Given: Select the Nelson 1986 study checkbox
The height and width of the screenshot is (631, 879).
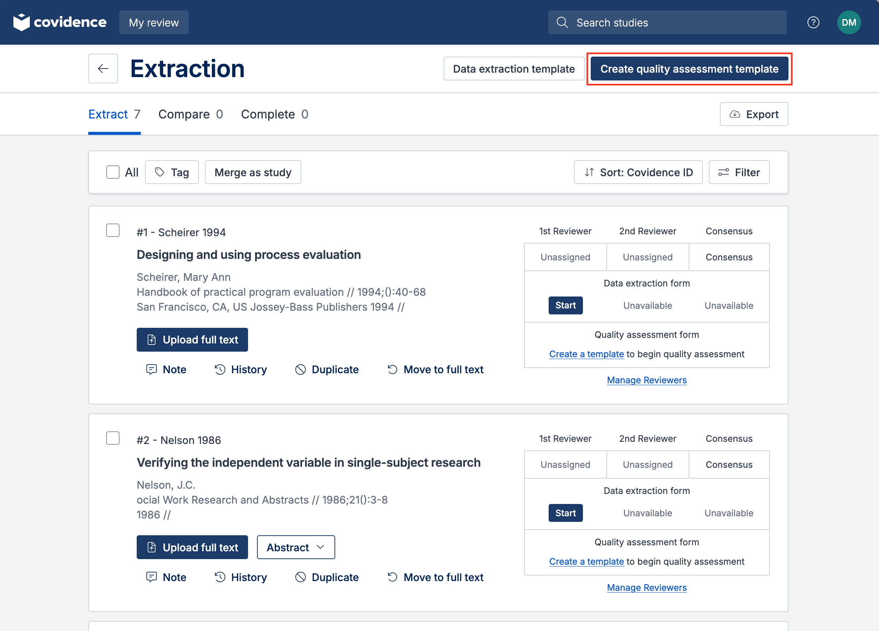Looking at the screenshot, I should pos(113,438).
